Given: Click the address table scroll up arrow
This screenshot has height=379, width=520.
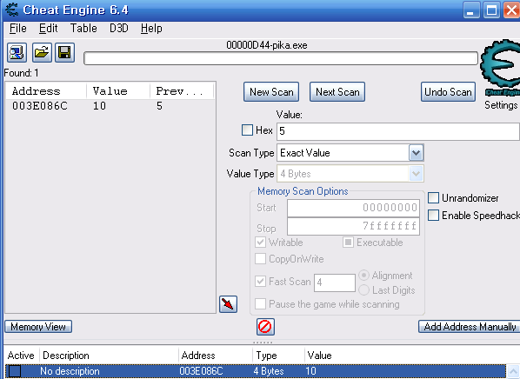Looking at the screenshot, I should pos(513,372).
